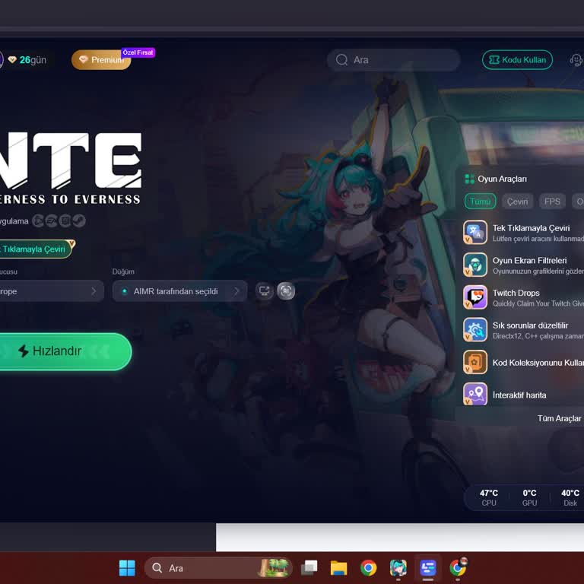
Task: Click the 47°C CPU temperature readout
Action: coord(489,497)
